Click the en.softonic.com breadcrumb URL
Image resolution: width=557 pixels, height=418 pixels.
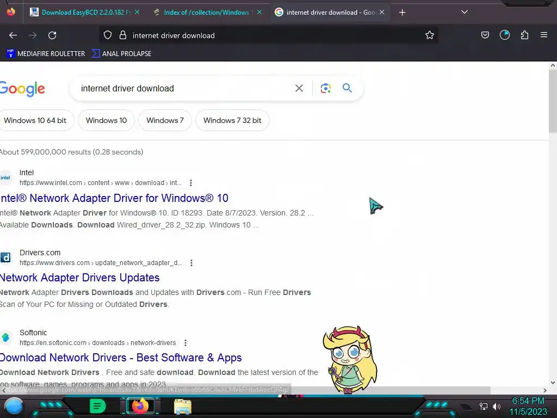click(98, 343)
